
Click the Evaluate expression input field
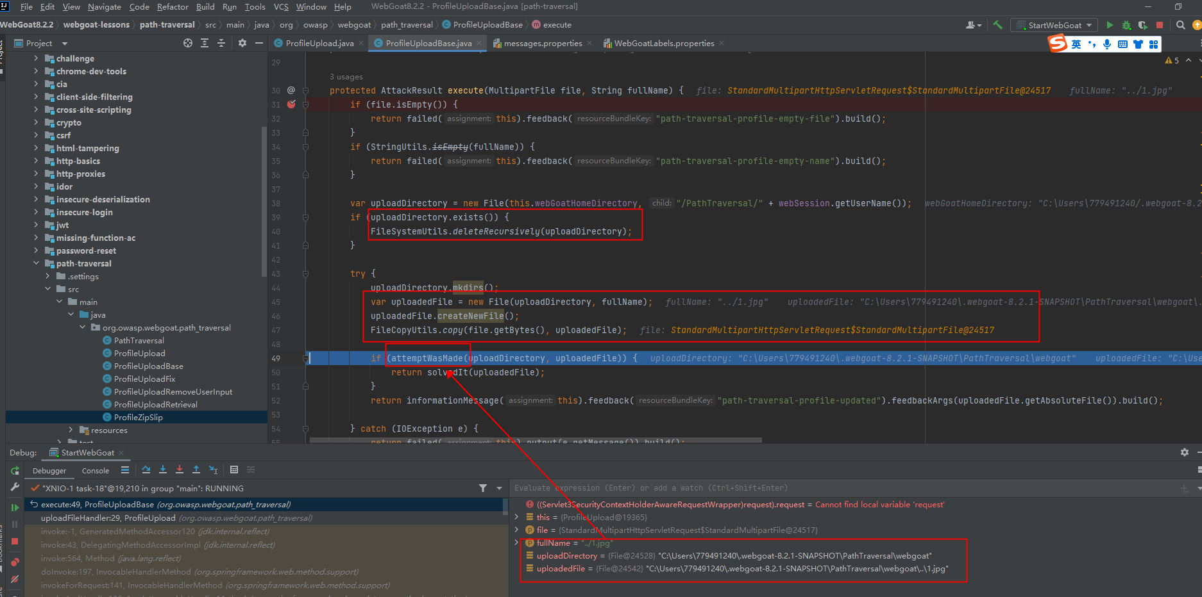[x=843, y=488]
